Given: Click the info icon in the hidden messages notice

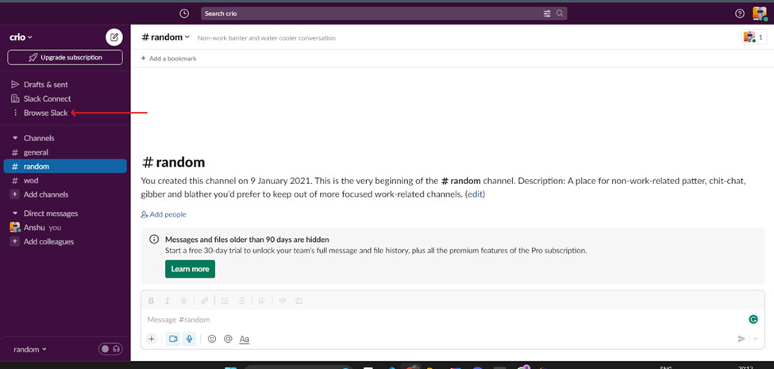Looking at the screenshot, I should pyautogui.click(x=154, y=240).
